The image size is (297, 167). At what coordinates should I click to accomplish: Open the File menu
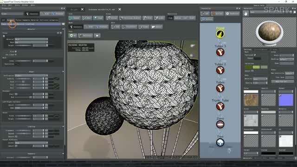point(4,5)
